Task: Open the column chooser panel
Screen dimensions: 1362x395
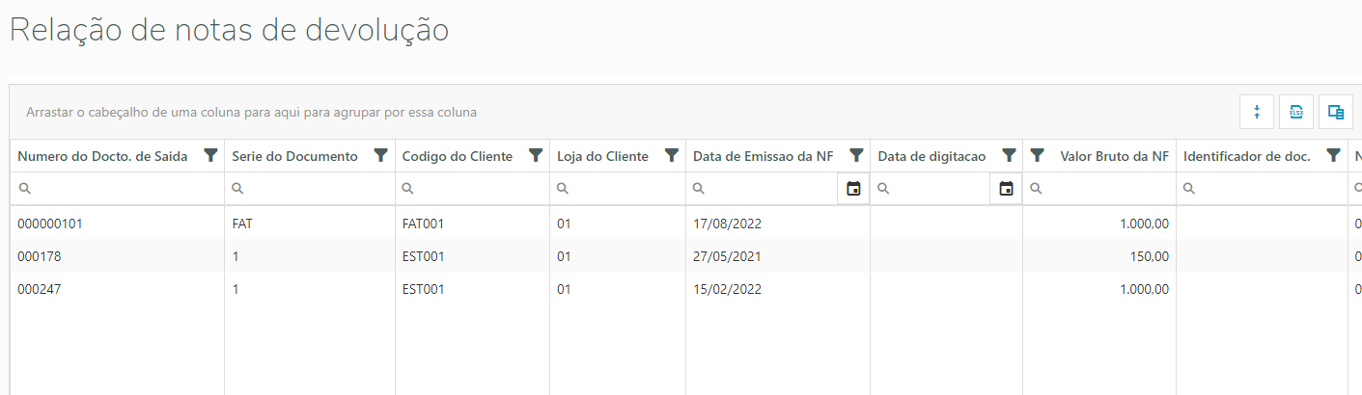Action: tap(1336, 112)
